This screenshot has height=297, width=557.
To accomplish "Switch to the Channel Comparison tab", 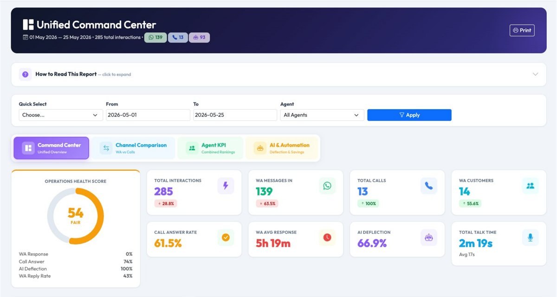I will tap(134, 148).
